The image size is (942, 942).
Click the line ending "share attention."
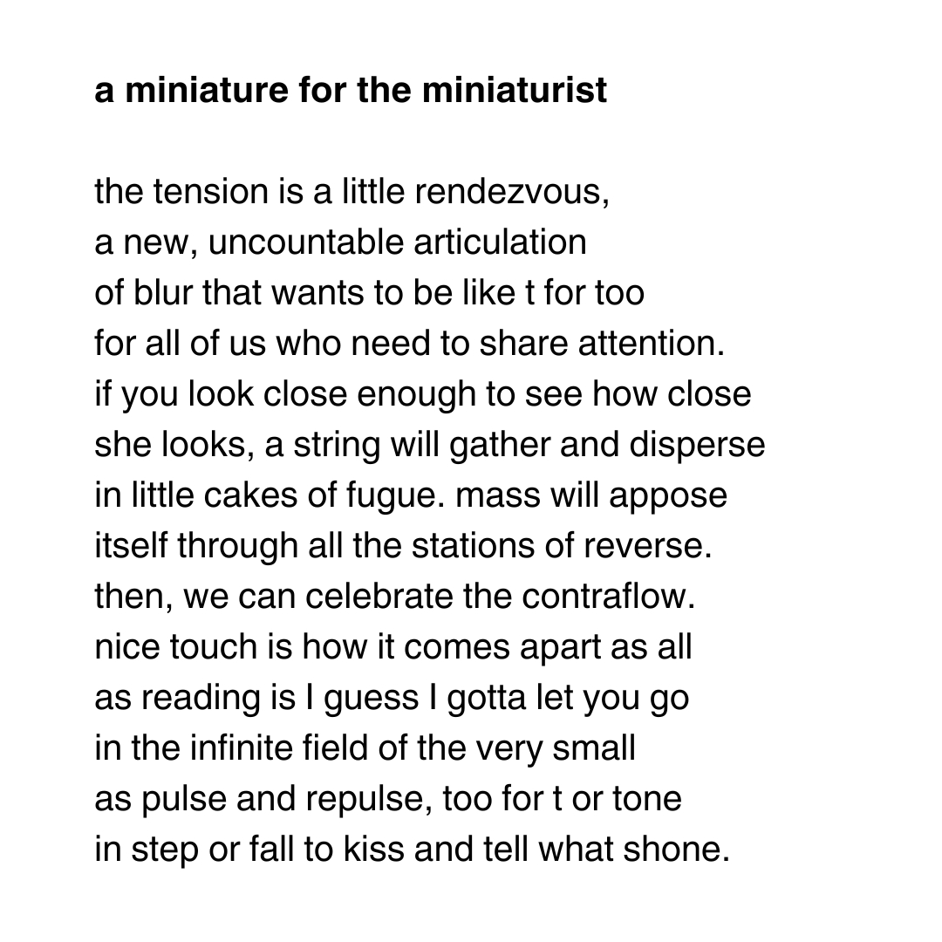click(410, 344)
